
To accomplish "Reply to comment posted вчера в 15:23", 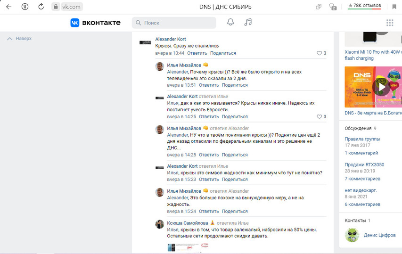I will pos(209,180).
